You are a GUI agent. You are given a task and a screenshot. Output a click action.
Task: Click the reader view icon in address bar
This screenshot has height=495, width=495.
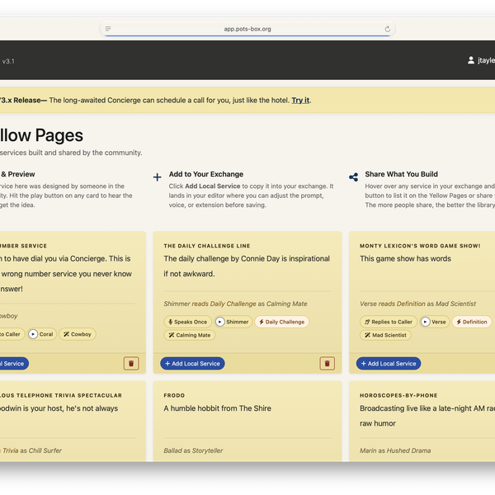tap(108, 29)
